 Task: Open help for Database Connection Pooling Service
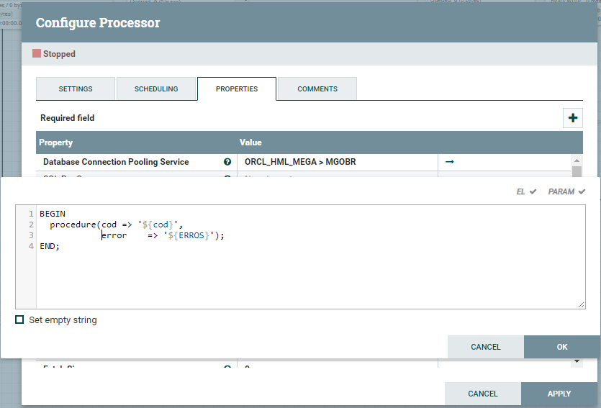[x=227, y=162]
